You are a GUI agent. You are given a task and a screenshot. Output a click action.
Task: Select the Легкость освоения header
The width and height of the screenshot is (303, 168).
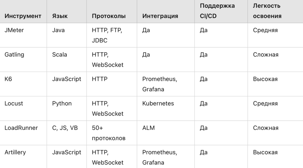pyautogui.click(x=267, y=11)
